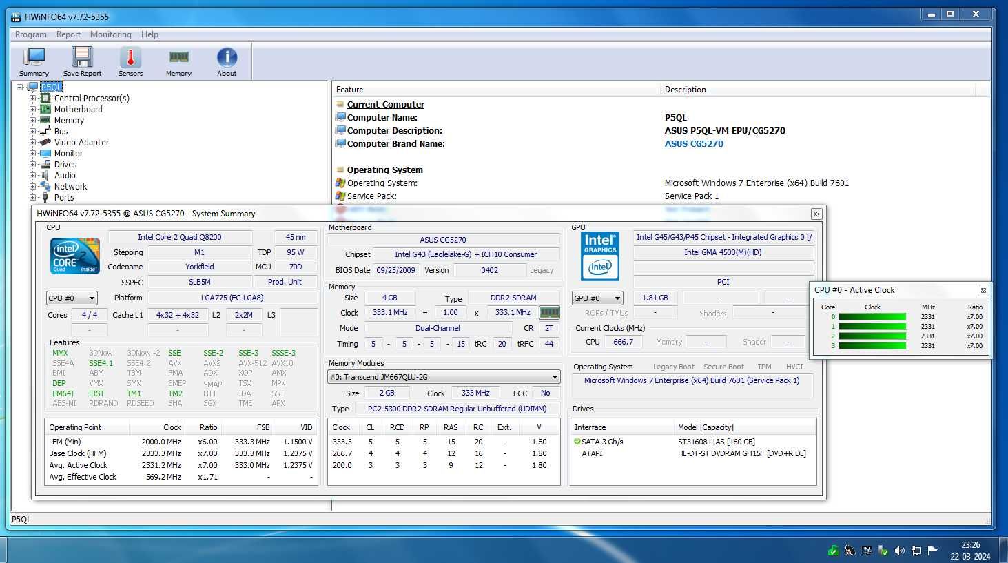Open the GPU #0 selector dropdown
Image resolution: width=1008 pixels, height=563 pixels.
coord(597,298)
